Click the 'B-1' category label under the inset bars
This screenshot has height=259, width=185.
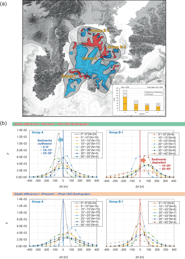coord(136,112)
